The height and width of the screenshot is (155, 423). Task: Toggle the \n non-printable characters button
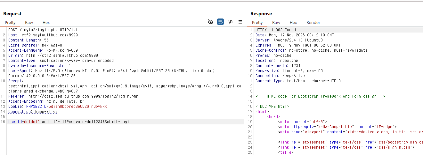pos(230,22)
